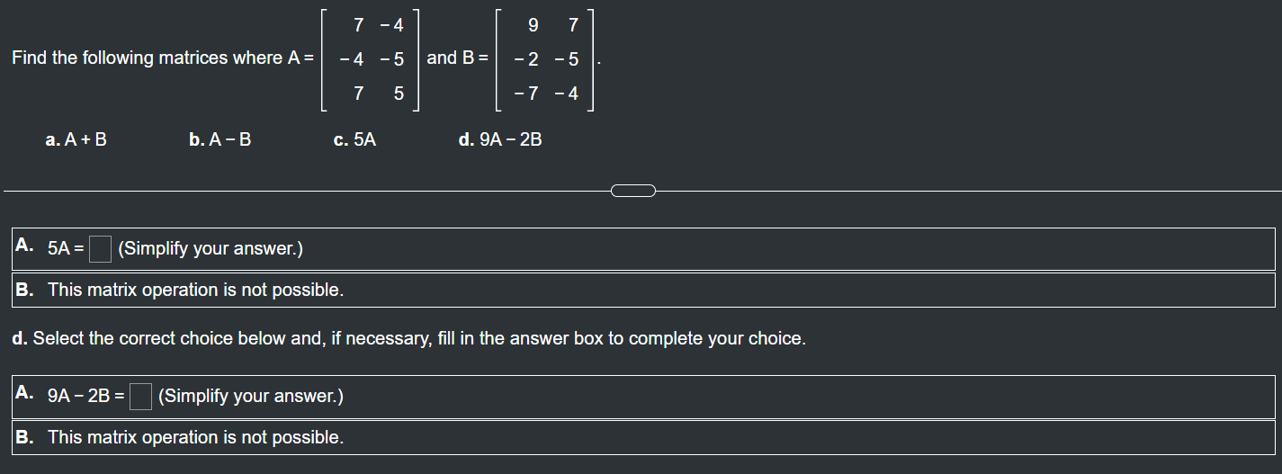Viewport: 1282px width, 474px height.
Task: Click 'Simplify your answer' hint beside 5A
Action: coord(211,249)
